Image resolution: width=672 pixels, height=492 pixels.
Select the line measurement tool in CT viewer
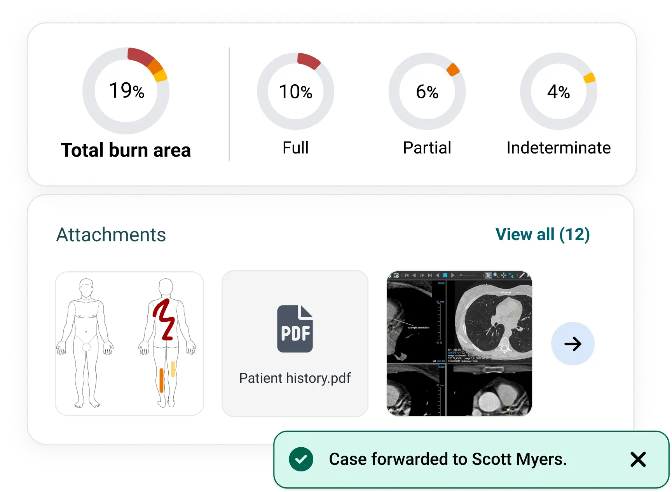pos(523,275)
